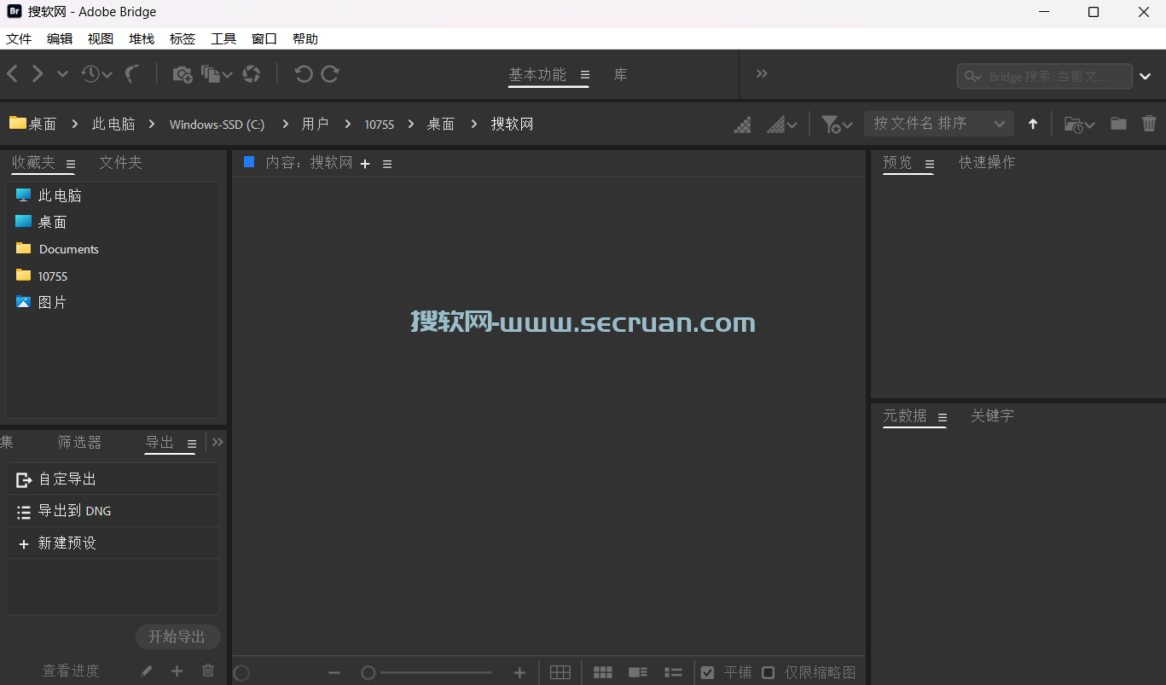Open the recent folder clock dropdown

coord(1079,125)
